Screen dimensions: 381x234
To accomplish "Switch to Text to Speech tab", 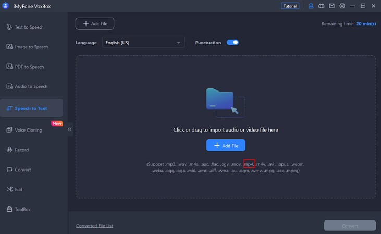I will (x=32, y=27).
